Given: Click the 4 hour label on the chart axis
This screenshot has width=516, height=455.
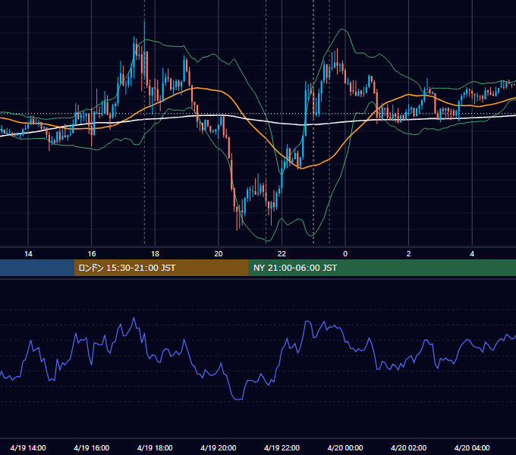Looking at the screenshot, I should coord(472,254).
